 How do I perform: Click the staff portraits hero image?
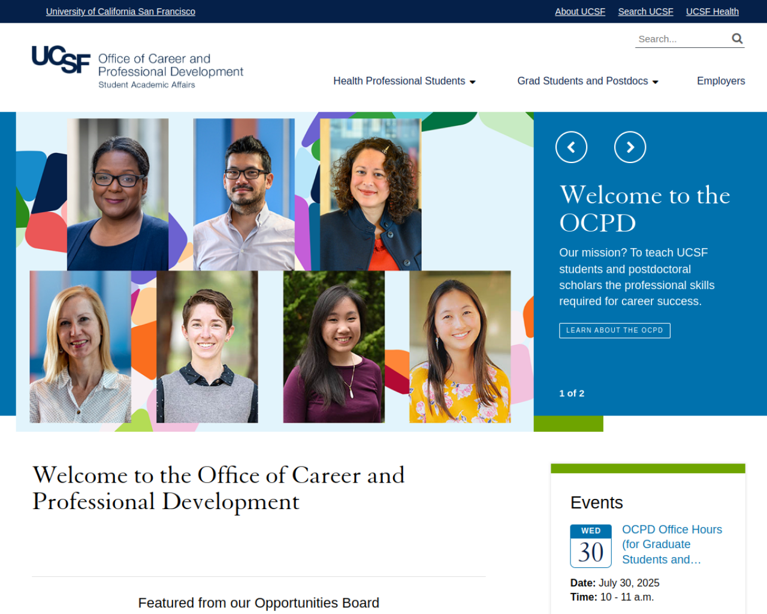point(274,272)
